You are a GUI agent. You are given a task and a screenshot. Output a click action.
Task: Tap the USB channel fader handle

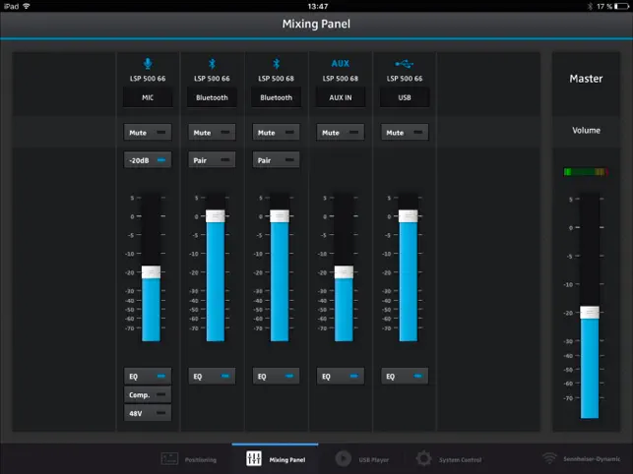click(409, 216)
